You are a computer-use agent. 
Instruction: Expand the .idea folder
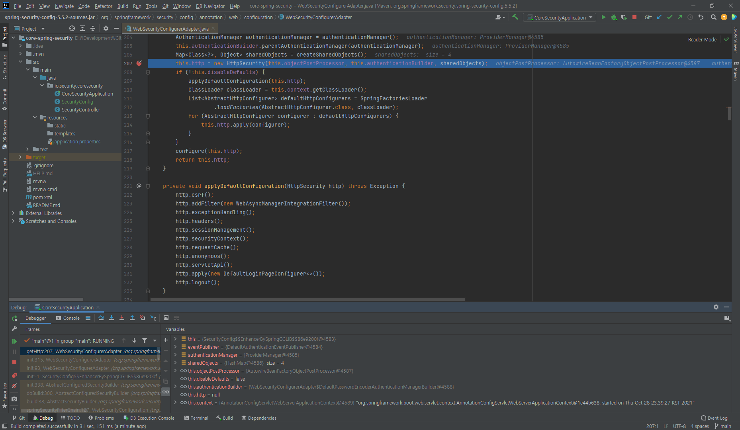tap(20, 46)
